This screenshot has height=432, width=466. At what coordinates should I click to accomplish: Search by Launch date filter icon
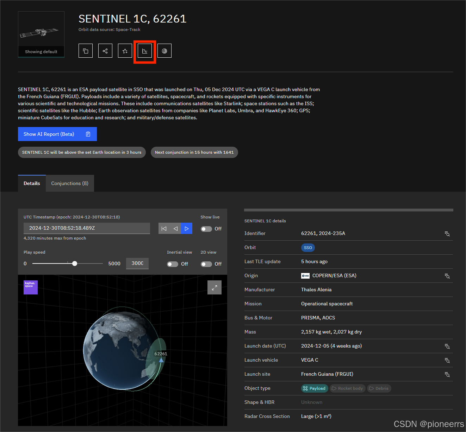point(447,346)
